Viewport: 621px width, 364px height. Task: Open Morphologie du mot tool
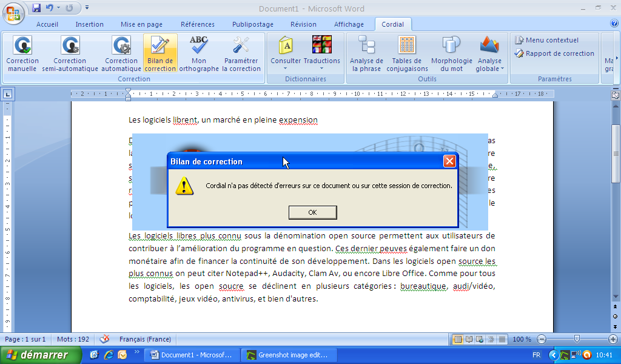coord(451,53)
